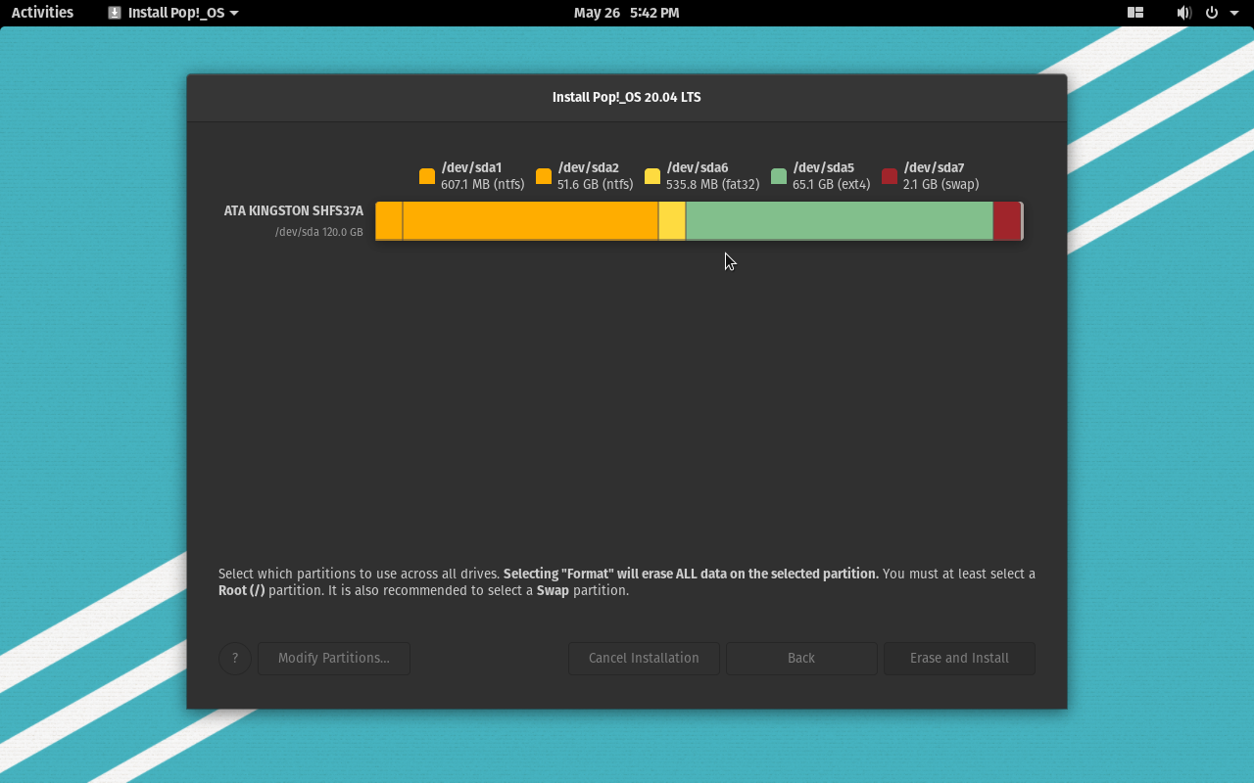This screenshot has width=1254, height=783.
Task: Click the /dev/sda7 red swap legend icon
Action: pos(890,176)
